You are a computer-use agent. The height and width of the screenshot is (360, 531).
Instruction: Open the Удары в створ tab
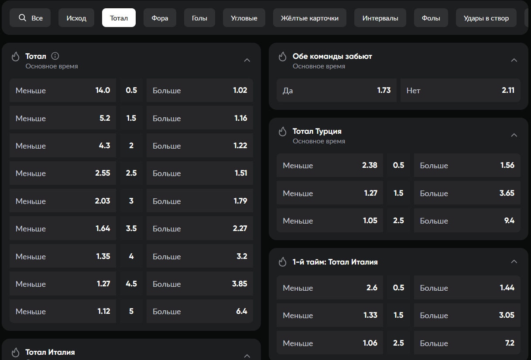pos(486,18)
